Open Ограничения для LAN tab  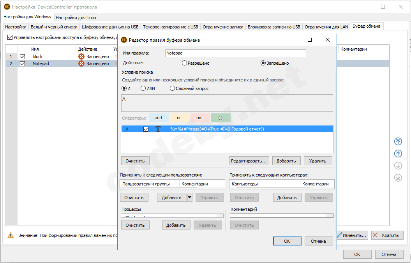click(326, 27)
